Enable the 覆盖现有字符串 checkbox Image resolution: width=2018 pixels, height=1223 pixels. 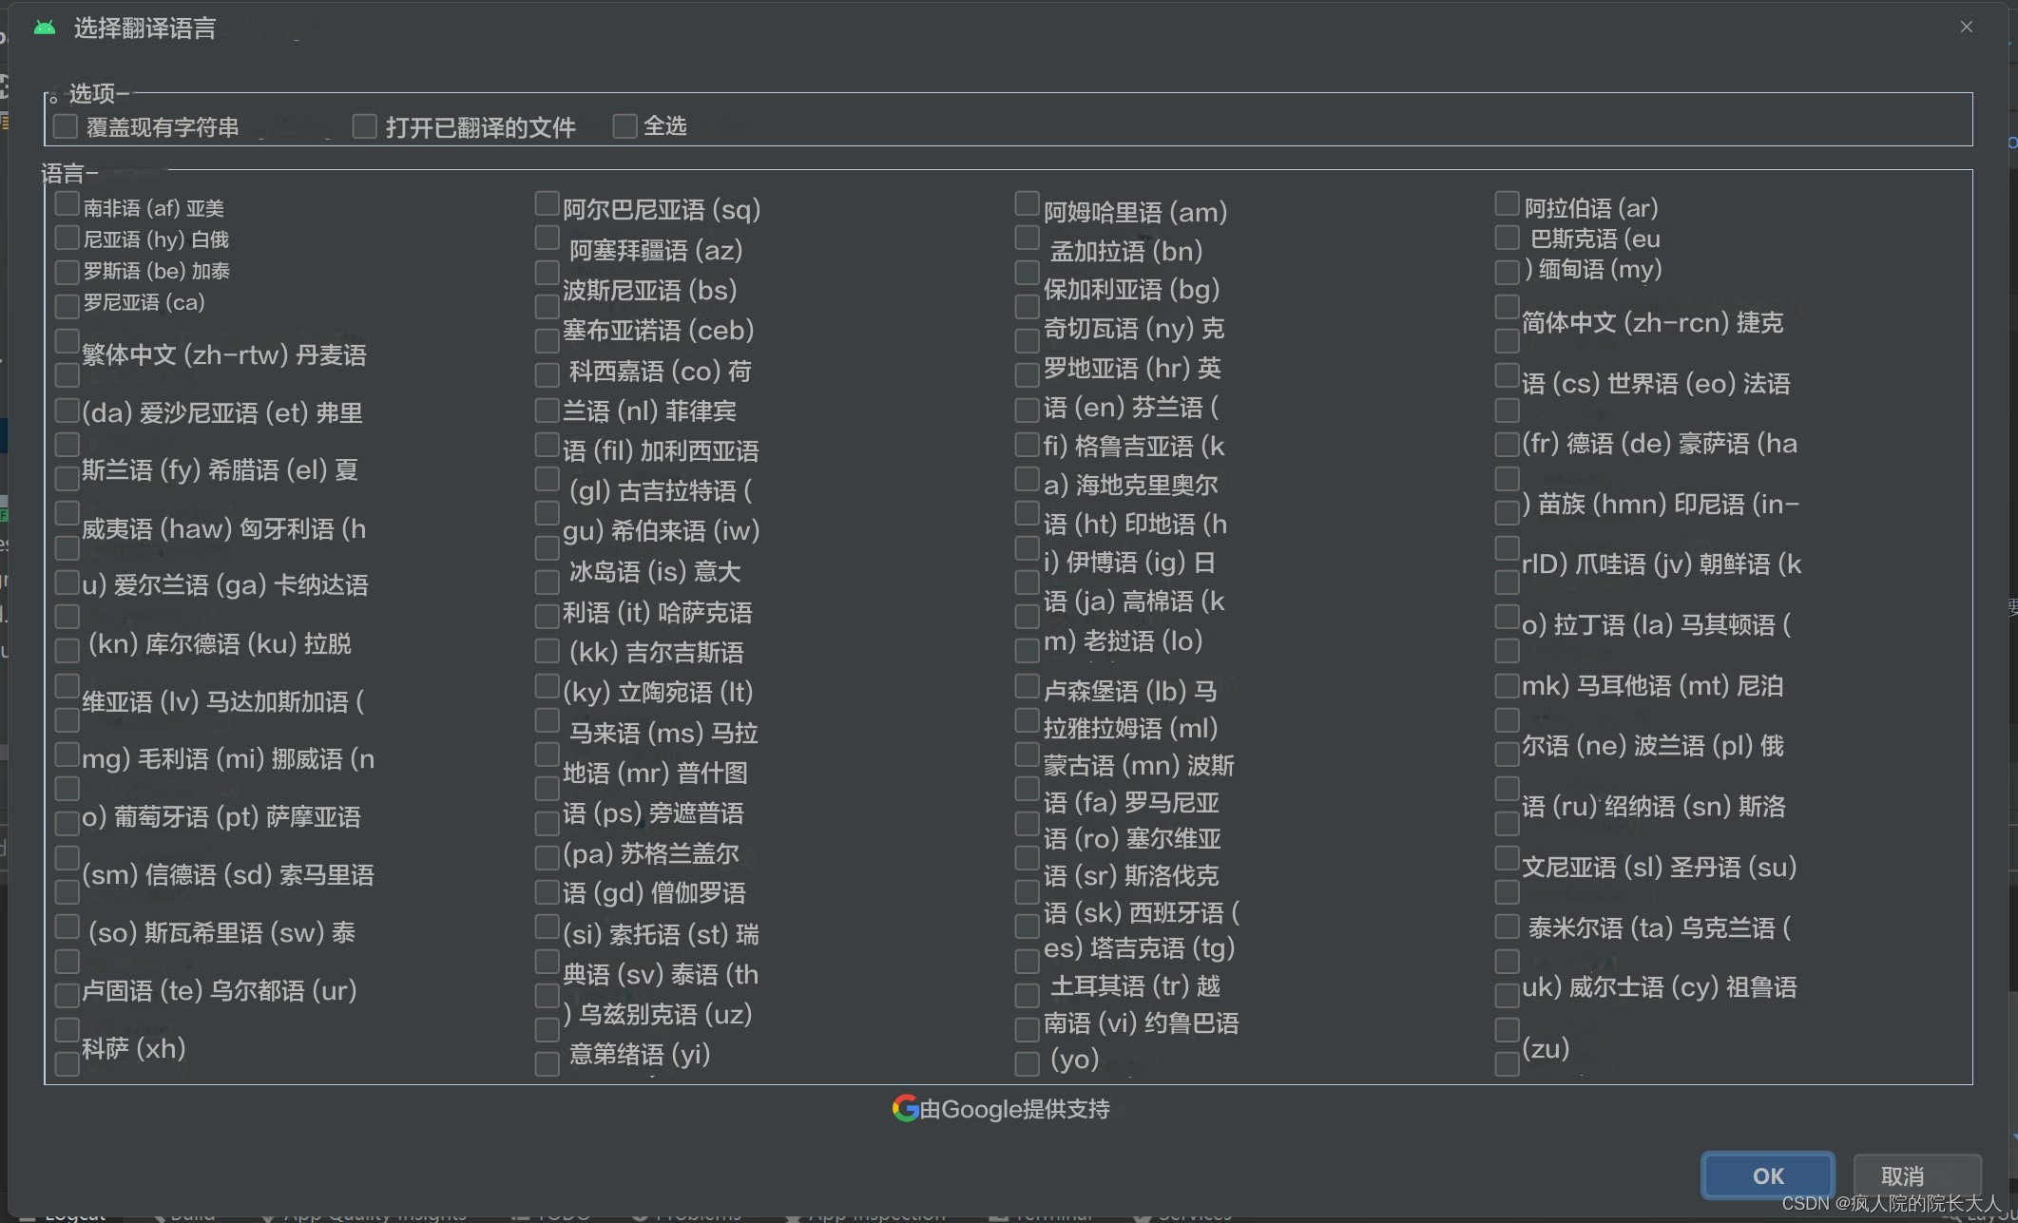click(66, 126)
